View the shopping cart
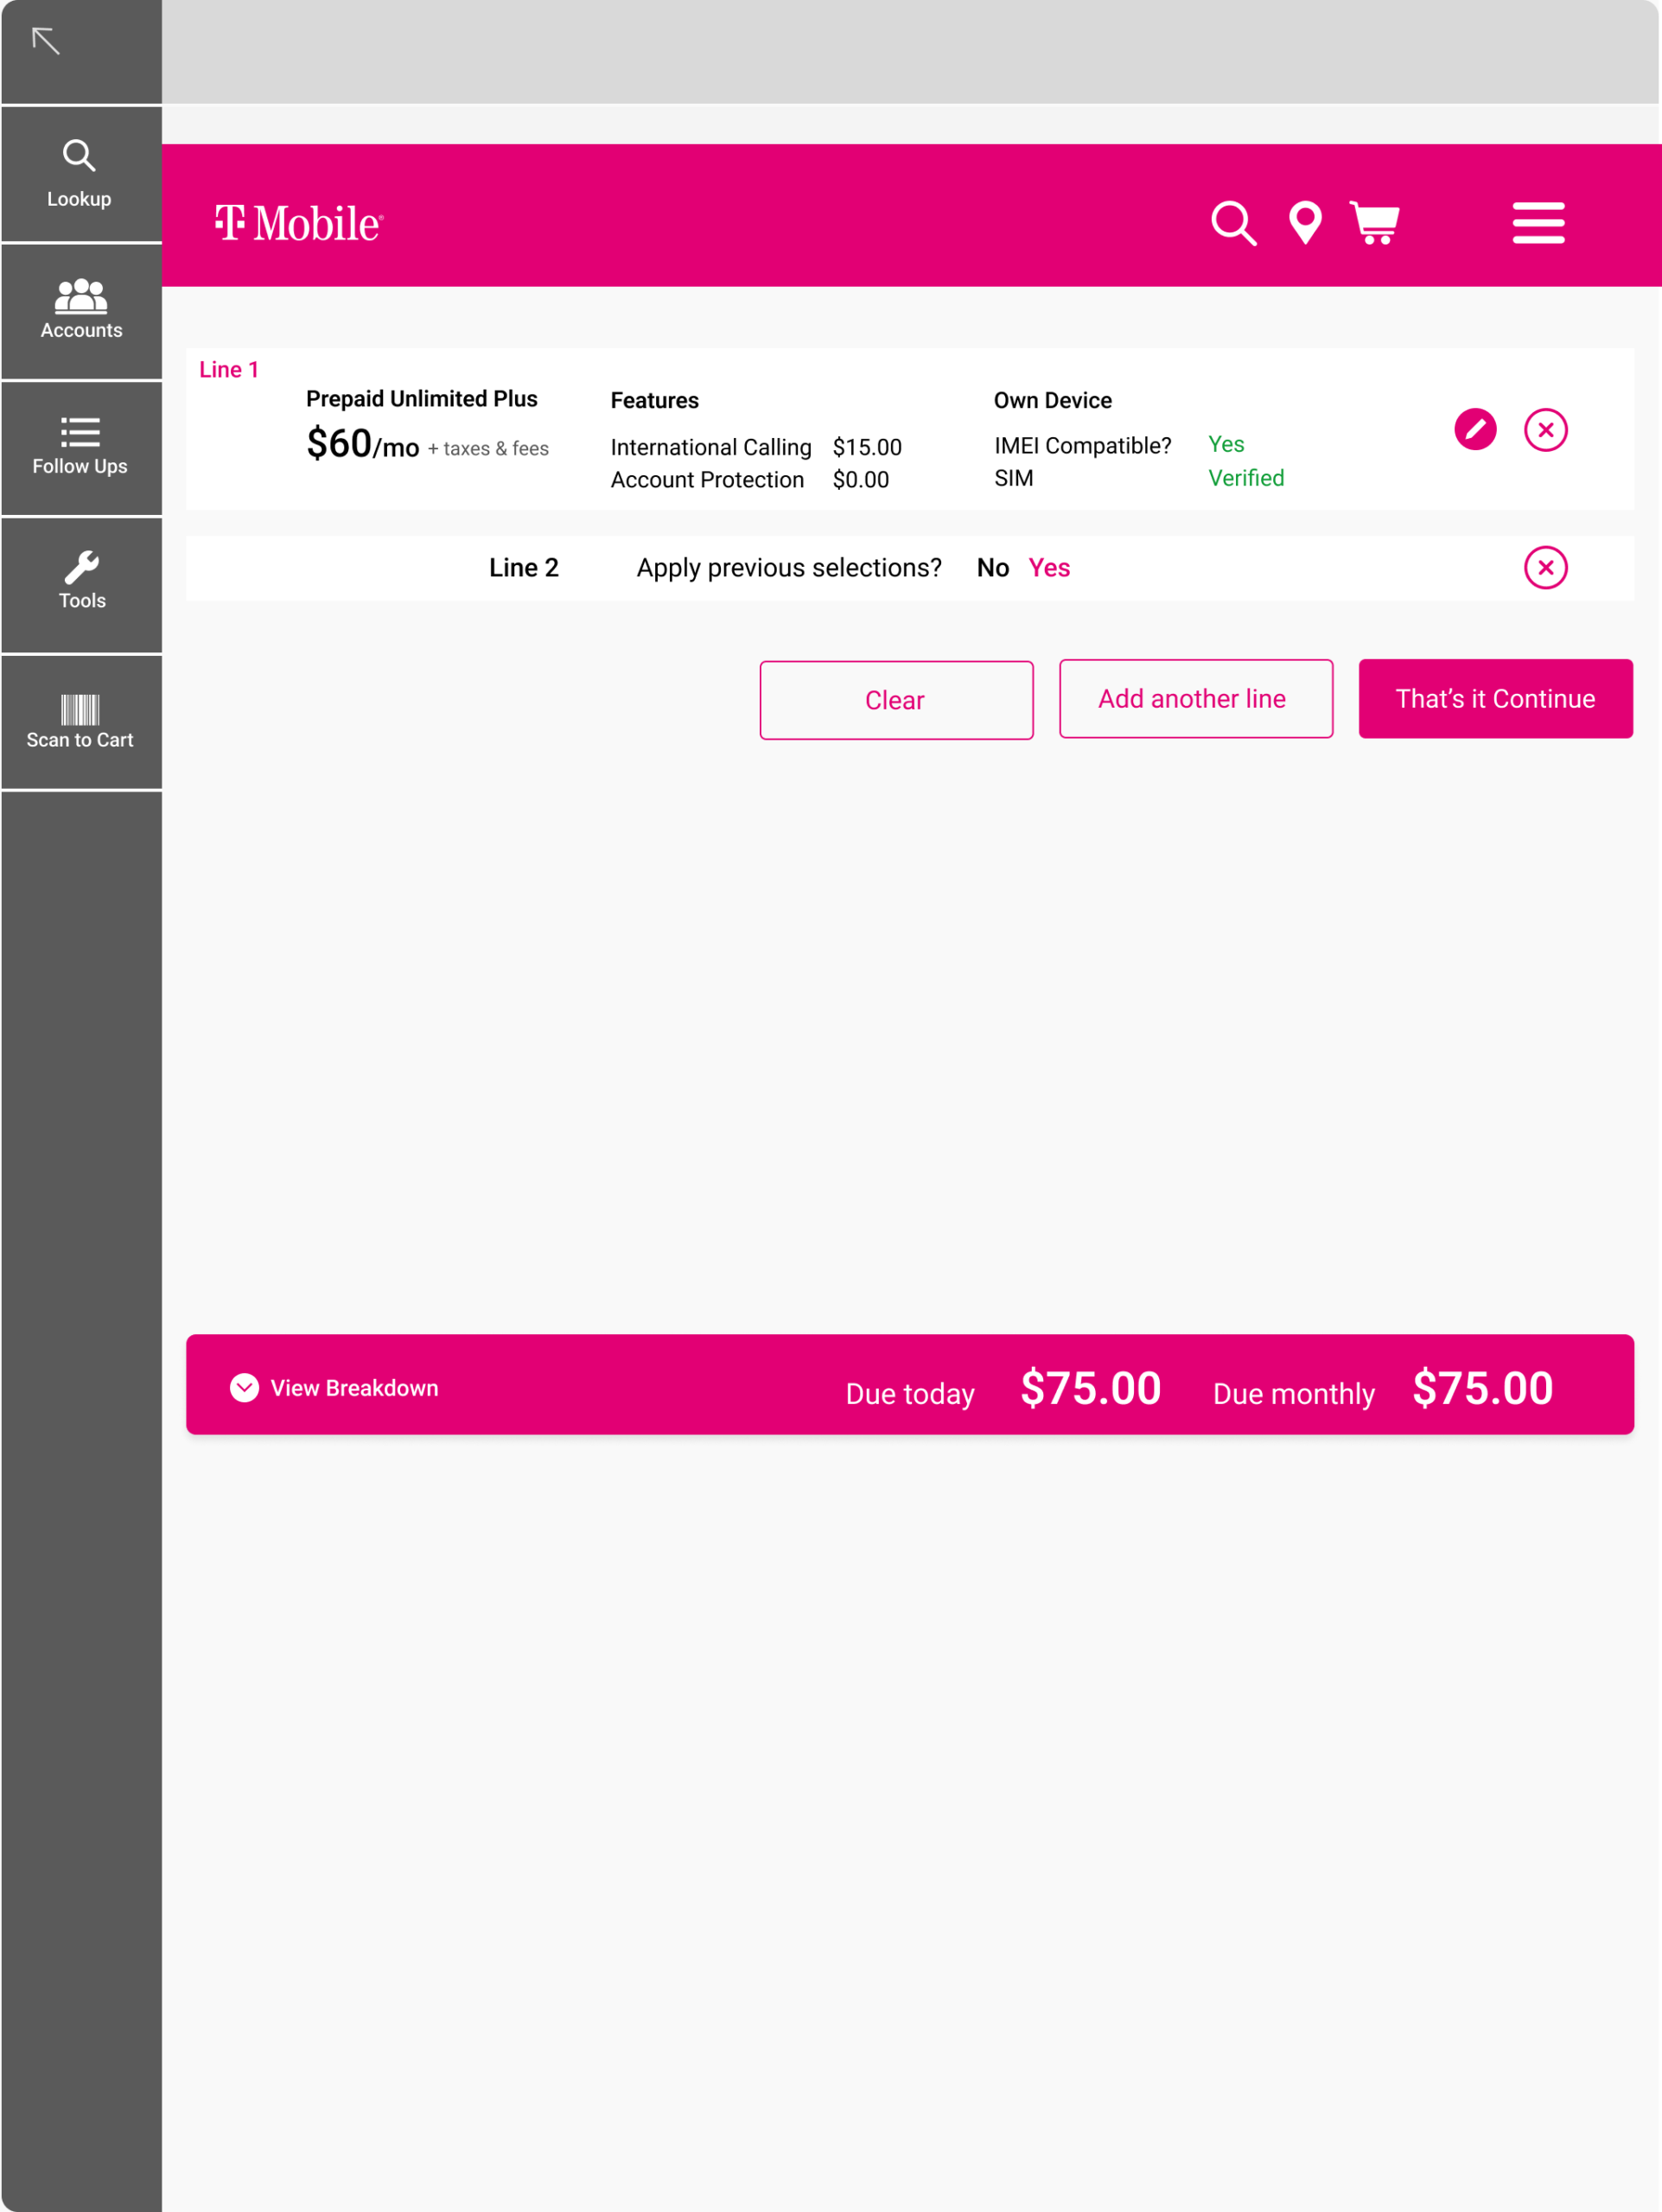 tap(1375, 223)
